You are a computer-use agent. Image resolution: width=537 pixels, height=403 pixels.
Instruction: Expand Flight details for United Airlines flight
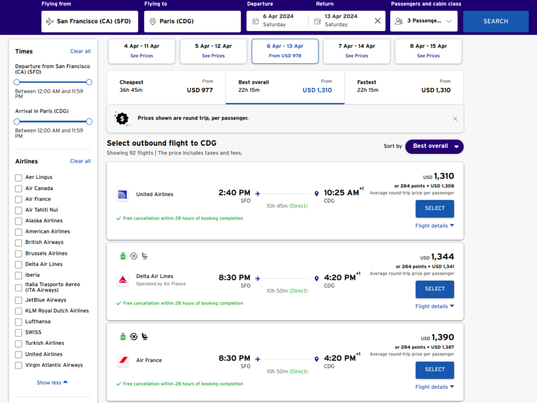tap(434, 226)
